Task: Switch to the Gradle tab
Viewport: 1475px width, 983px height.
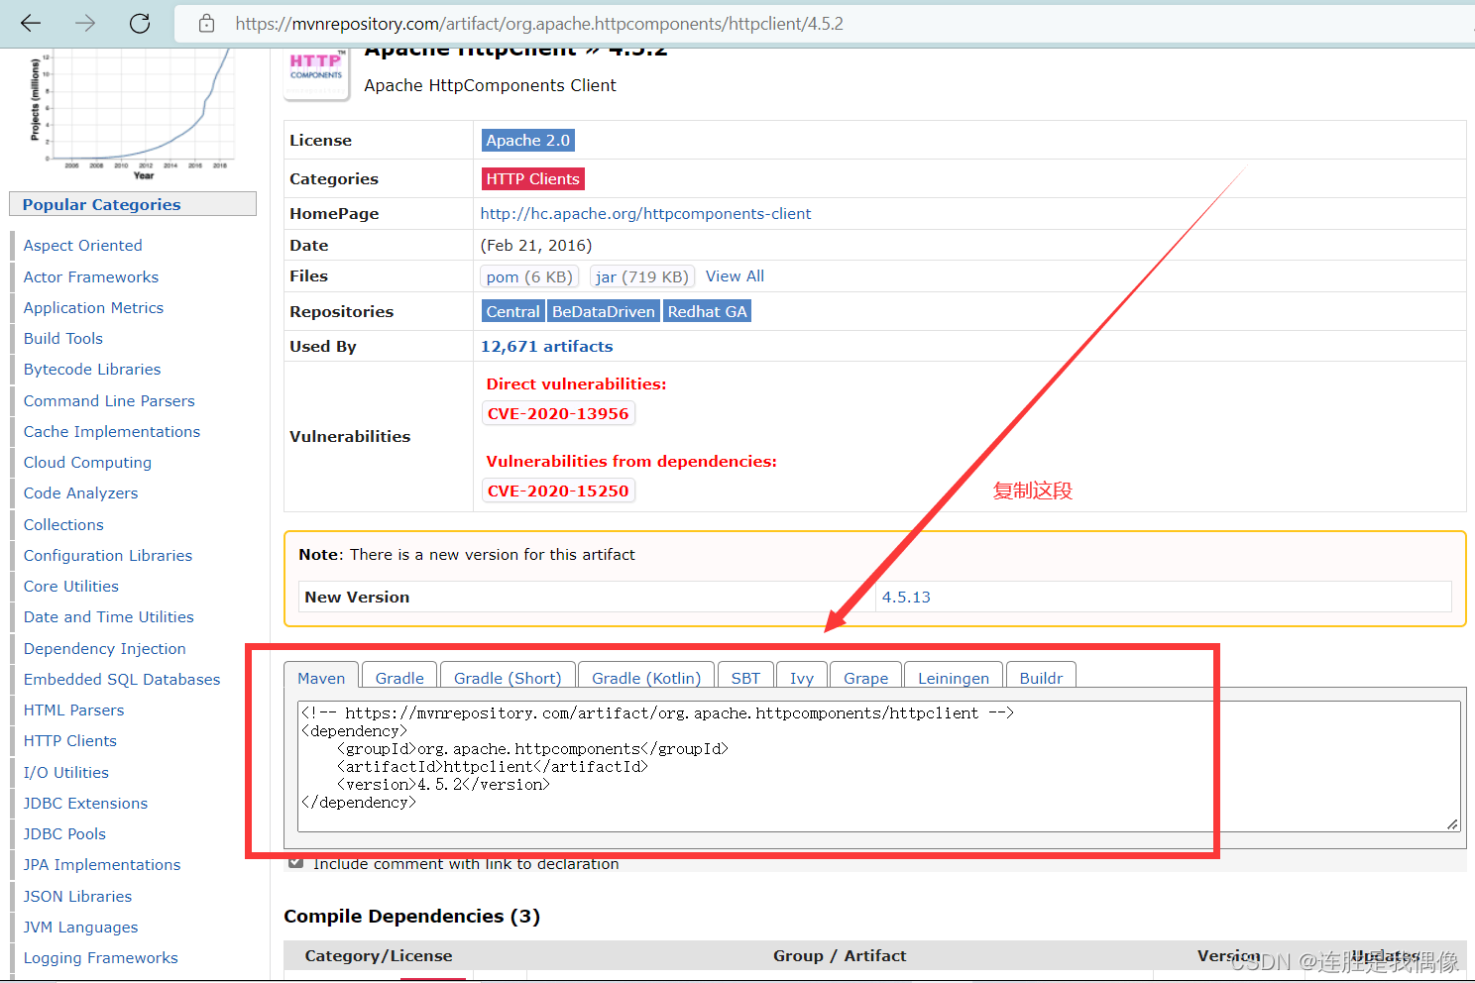Action: 399,678
